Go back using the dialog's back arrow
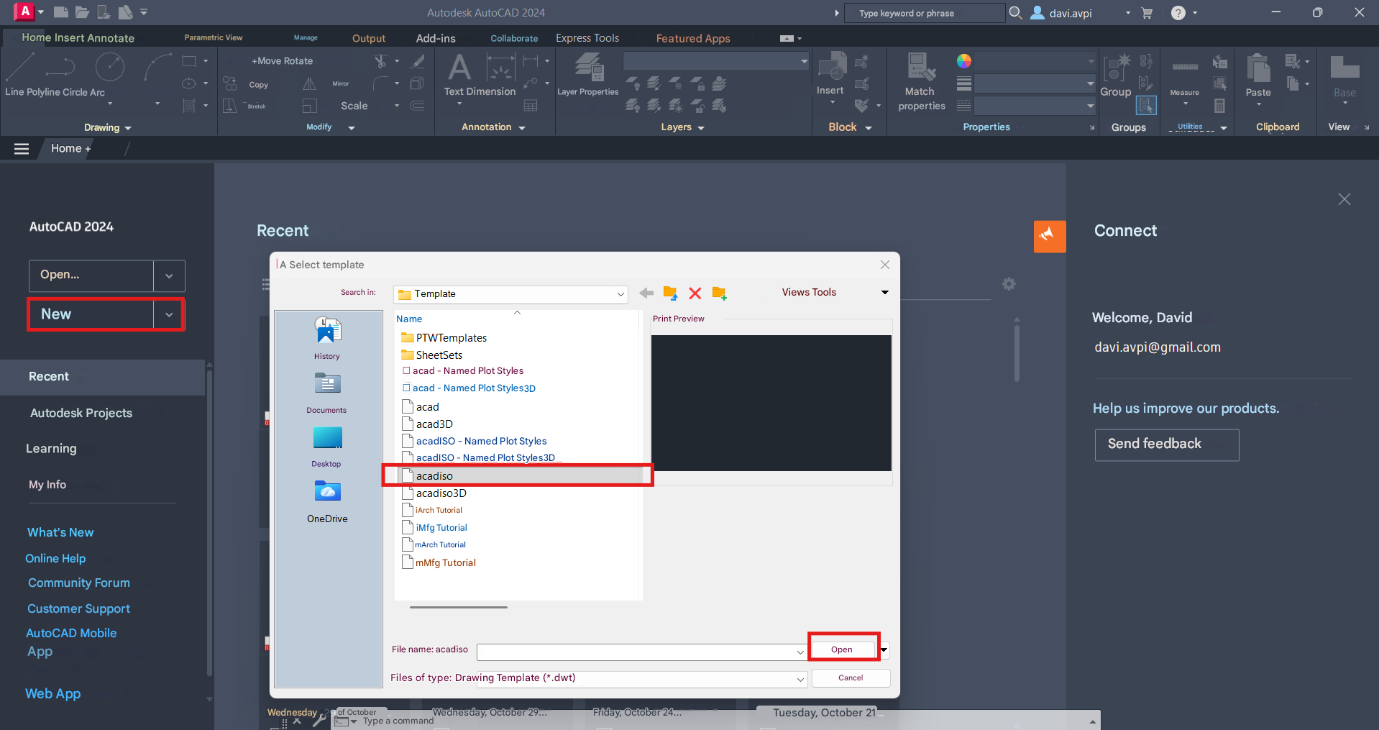The width and height of the screenshot is (1379, 730). click(646, 293)
